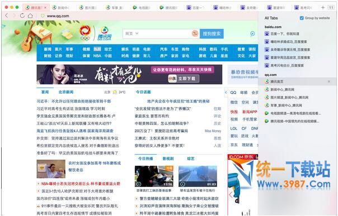Screen dimensions: 338x216
Task: Click the green shield icon in the address bar
Action: pos(43,16)
